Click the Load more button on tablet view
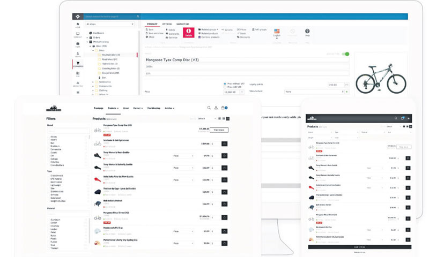This screenshot has height=257, width=429. pyautogui.click(x=358, y=246)
